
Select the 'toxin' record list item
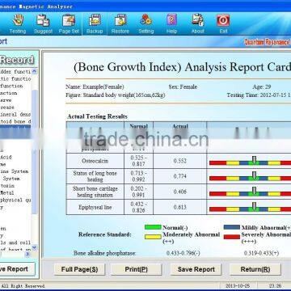pyautogui.click(x=7, y=186)
